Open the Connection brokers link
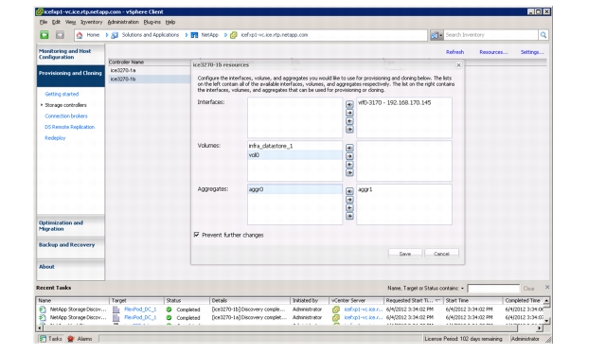Image resolution: width=606 pixels, height=354 pixels. (x=66, y=115)
